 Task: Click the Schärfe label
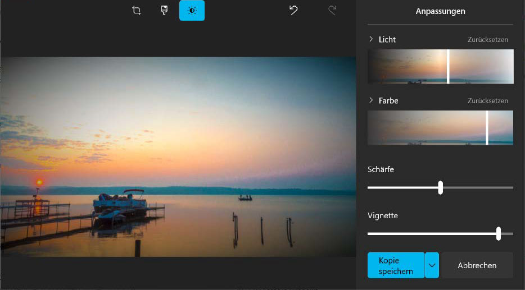point(381,169)
